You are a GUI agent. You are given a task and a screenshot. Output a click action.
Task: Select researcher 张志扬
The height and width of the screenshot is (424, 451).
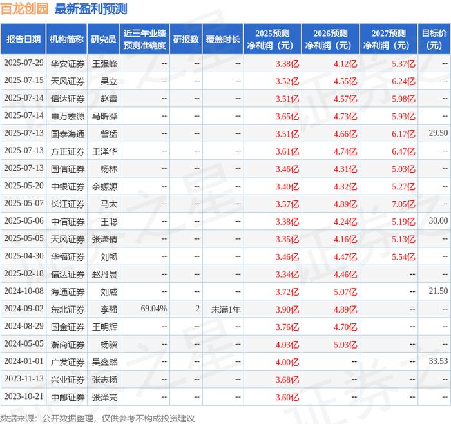(104, 380)
